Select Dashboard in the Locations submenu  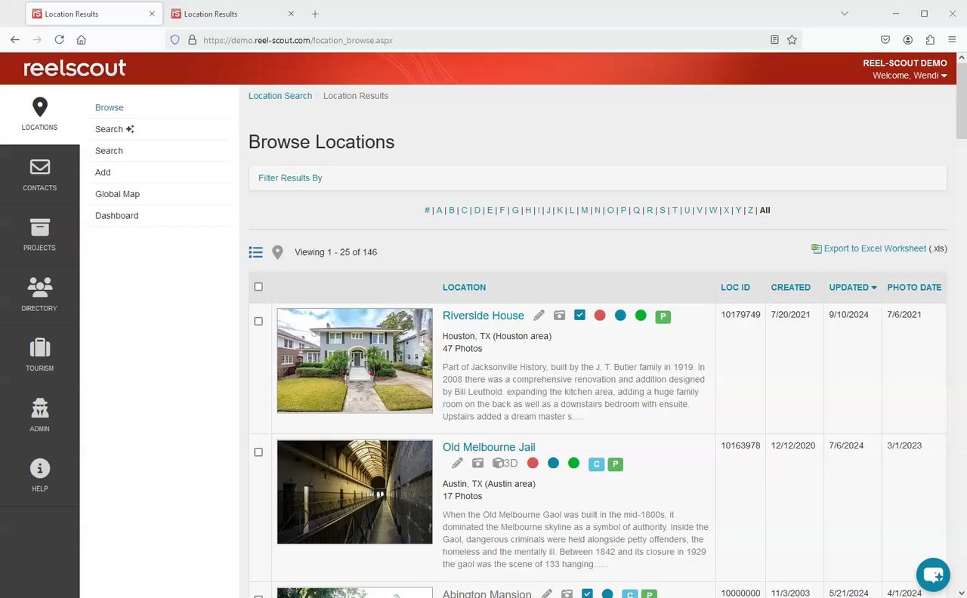tap(116, 216)
